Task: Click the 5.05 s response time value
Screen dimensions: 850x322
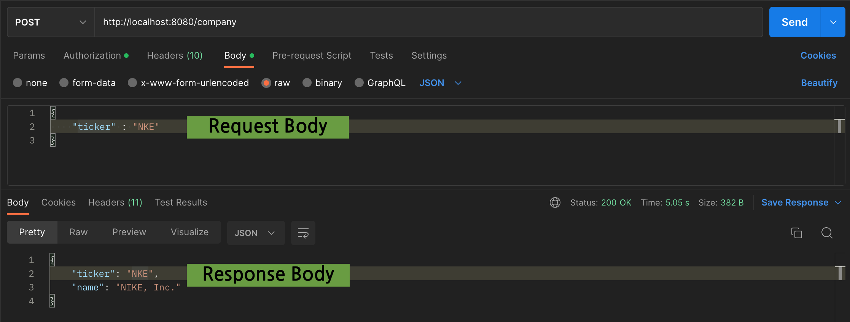Action: [677, 202]
